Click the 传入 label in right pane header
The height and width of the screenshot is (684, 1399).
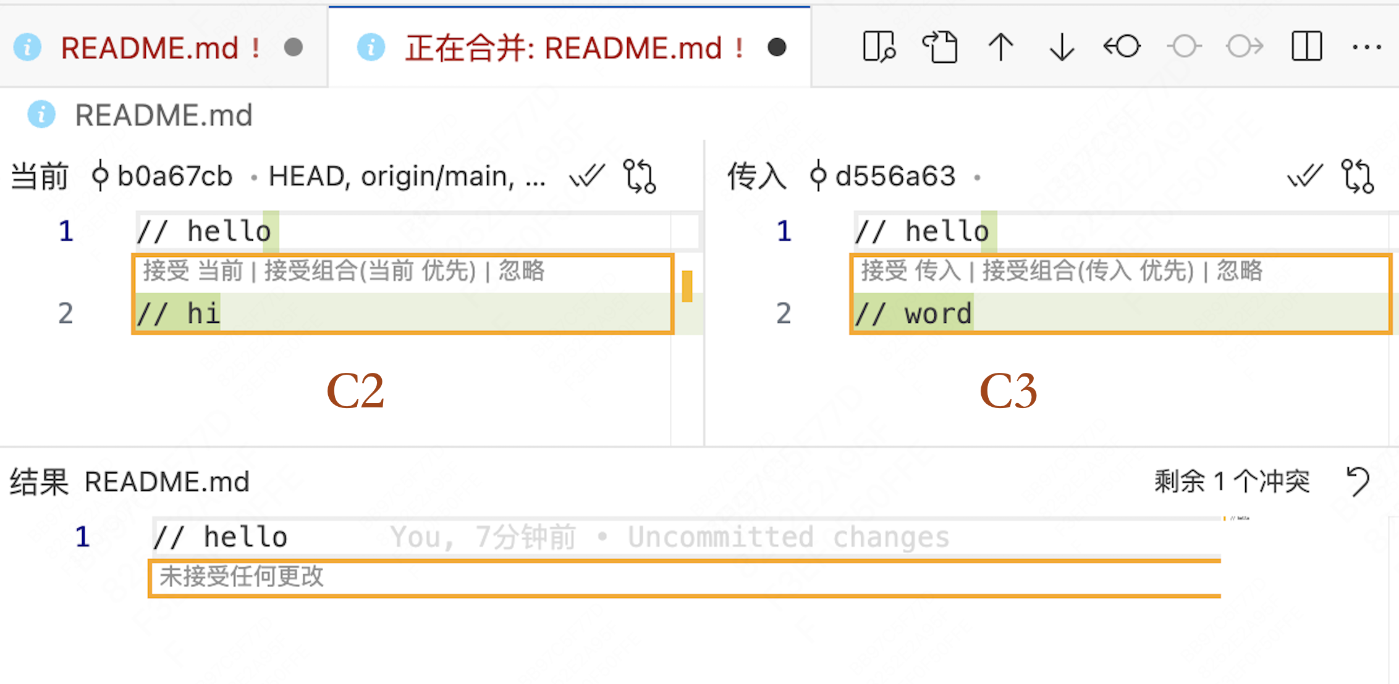(757, 177)
